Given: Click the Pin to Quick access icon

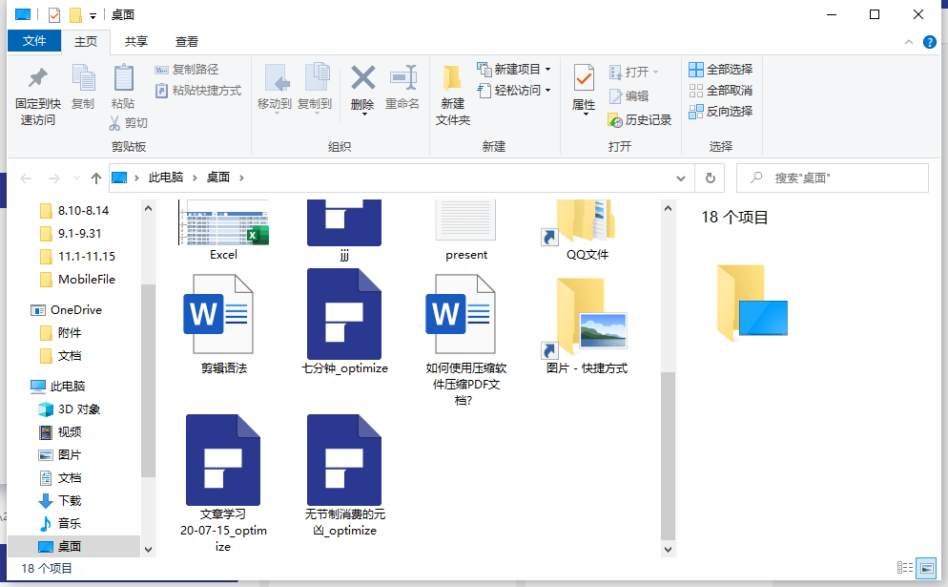Looking at the screenshot, I should coord(35,95).
